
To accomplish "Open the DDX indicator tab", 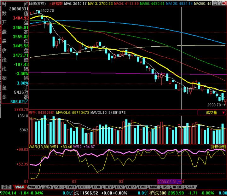I will coord(96,187).
